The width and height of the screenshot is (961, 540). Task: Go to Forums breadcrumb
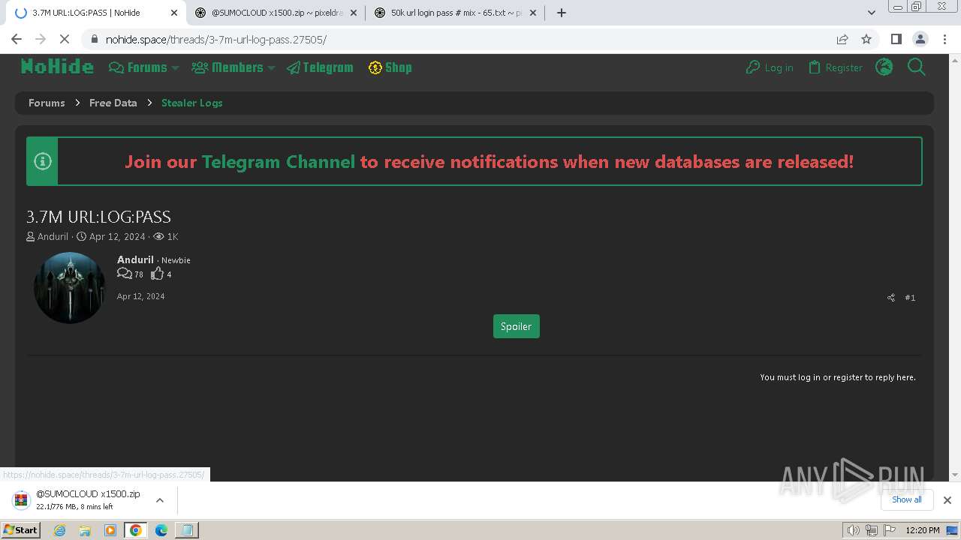pos(47,103)
